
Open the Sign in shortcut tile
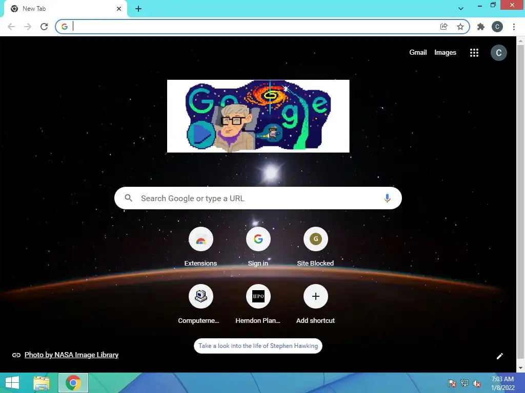tap(258, 247)
